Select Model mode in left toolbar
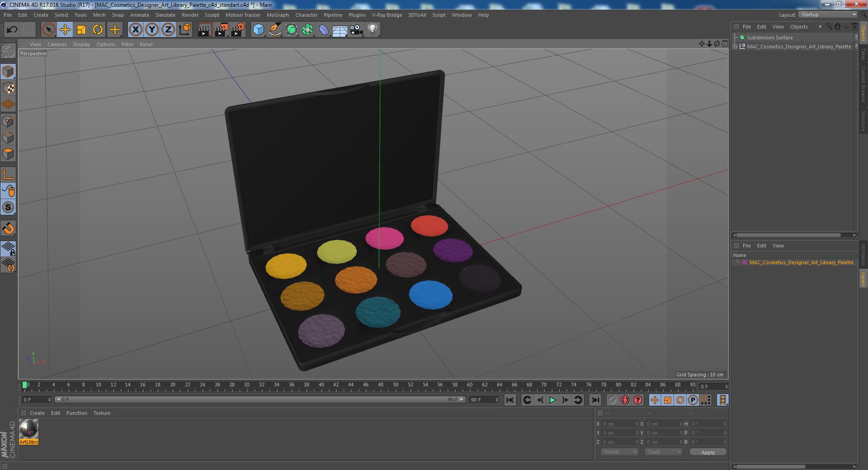 (8, 71)
